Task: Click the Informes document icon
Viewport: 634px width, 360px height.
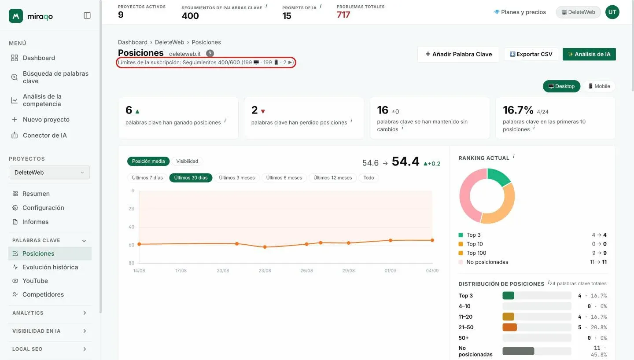Action: [x=15, y=222]
